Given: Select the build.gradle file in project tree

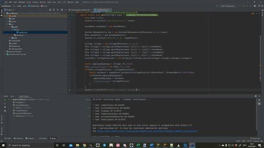Looking at the screenshot, I should coord(14,41).
